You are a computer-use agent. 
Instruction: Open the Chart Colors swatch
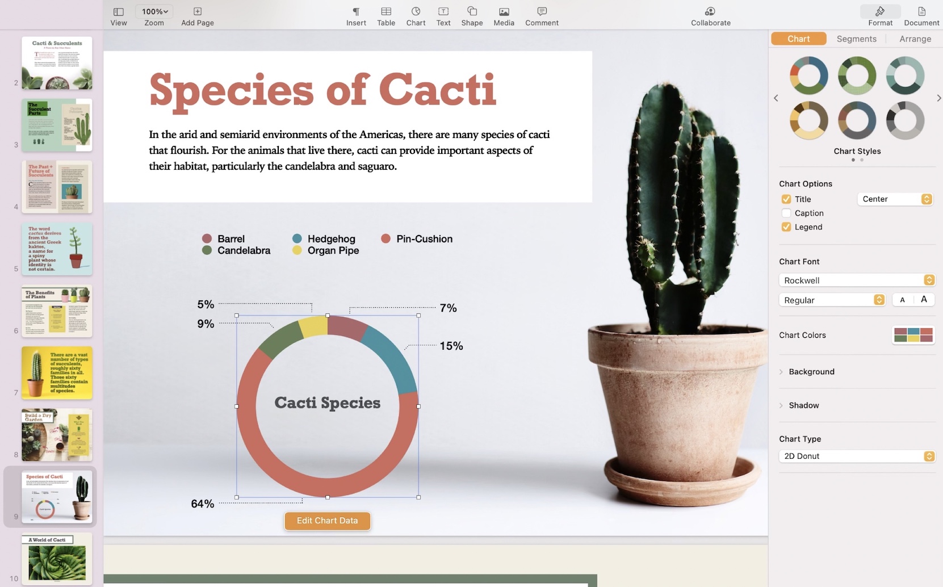tap(913, 335)
